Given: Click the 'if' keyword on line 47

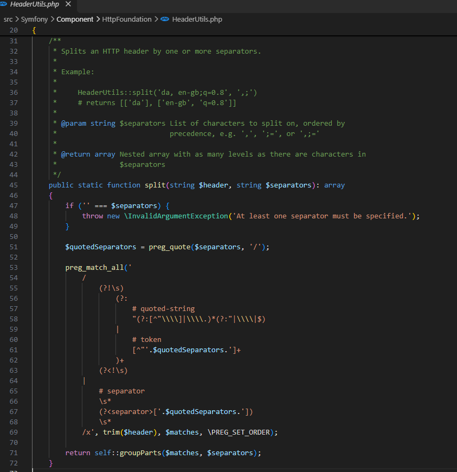Looking at the screenshot, I should pos(69,206).
